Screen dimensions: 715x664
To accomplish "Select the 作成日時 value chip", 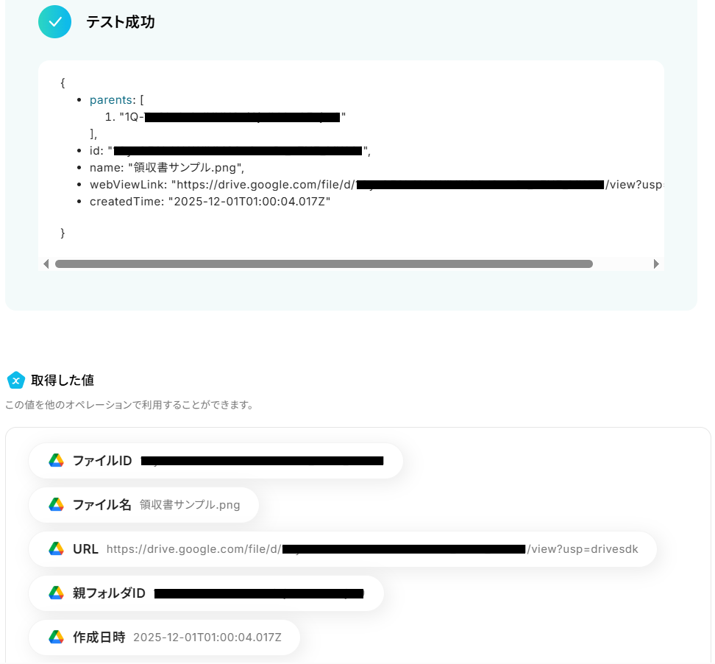I will tap(164, 637).
